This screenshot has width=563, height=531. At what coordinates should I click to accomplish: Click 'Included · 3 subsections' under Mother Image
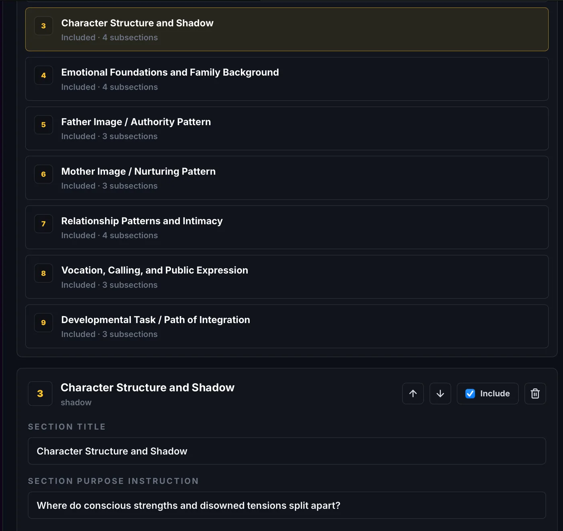coord(109,186)
